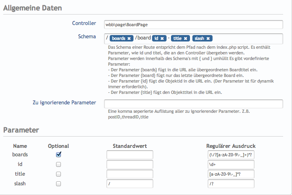Select the Standardwert field for id
The width and height of the screenshot is (292, 195).
point(130,164)
